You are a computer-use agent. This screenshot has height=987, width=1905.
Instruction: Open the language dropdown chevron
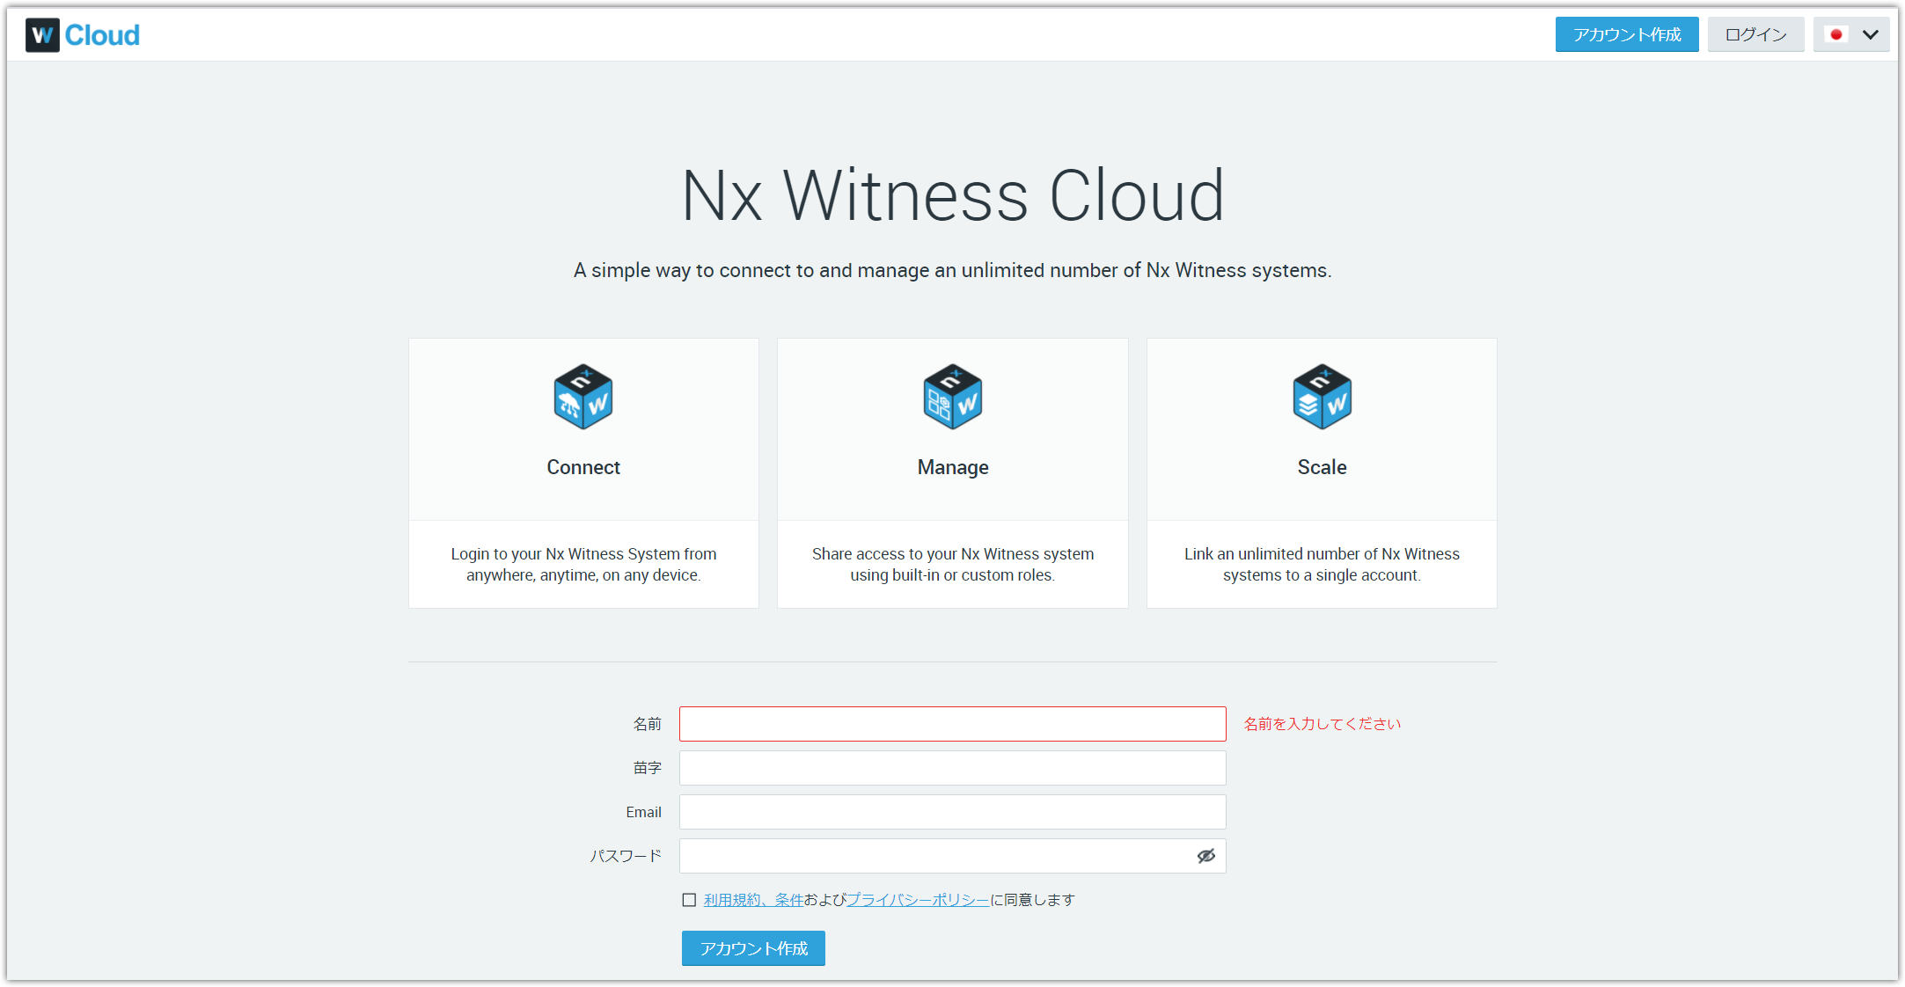click(1871, 35)
